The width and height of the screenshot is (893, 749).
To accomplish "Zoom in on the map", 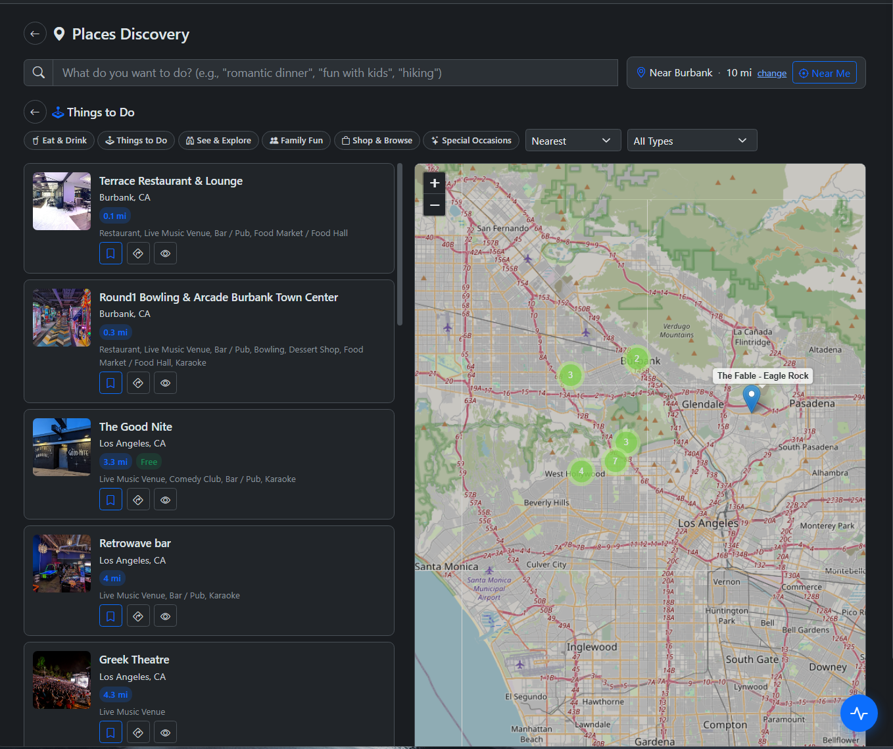I will pyautogui.click(x=434, y=183).
